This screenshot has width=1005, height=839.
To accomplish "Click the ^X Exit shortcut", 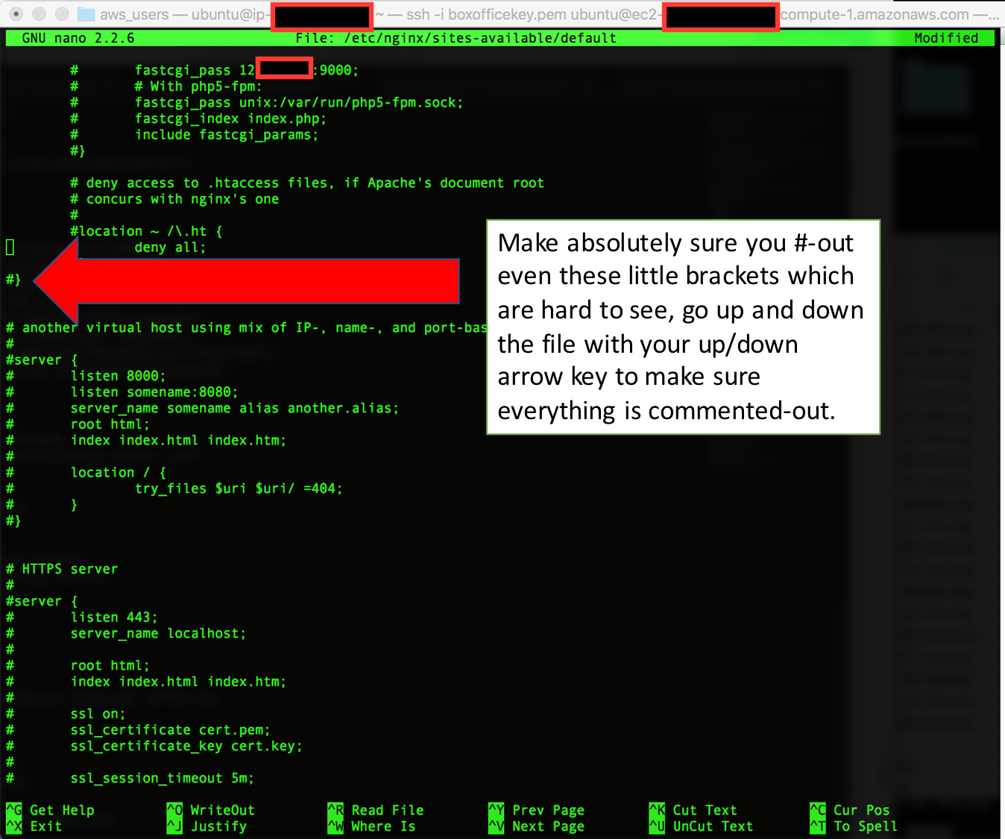I will (x=34, y=826).
